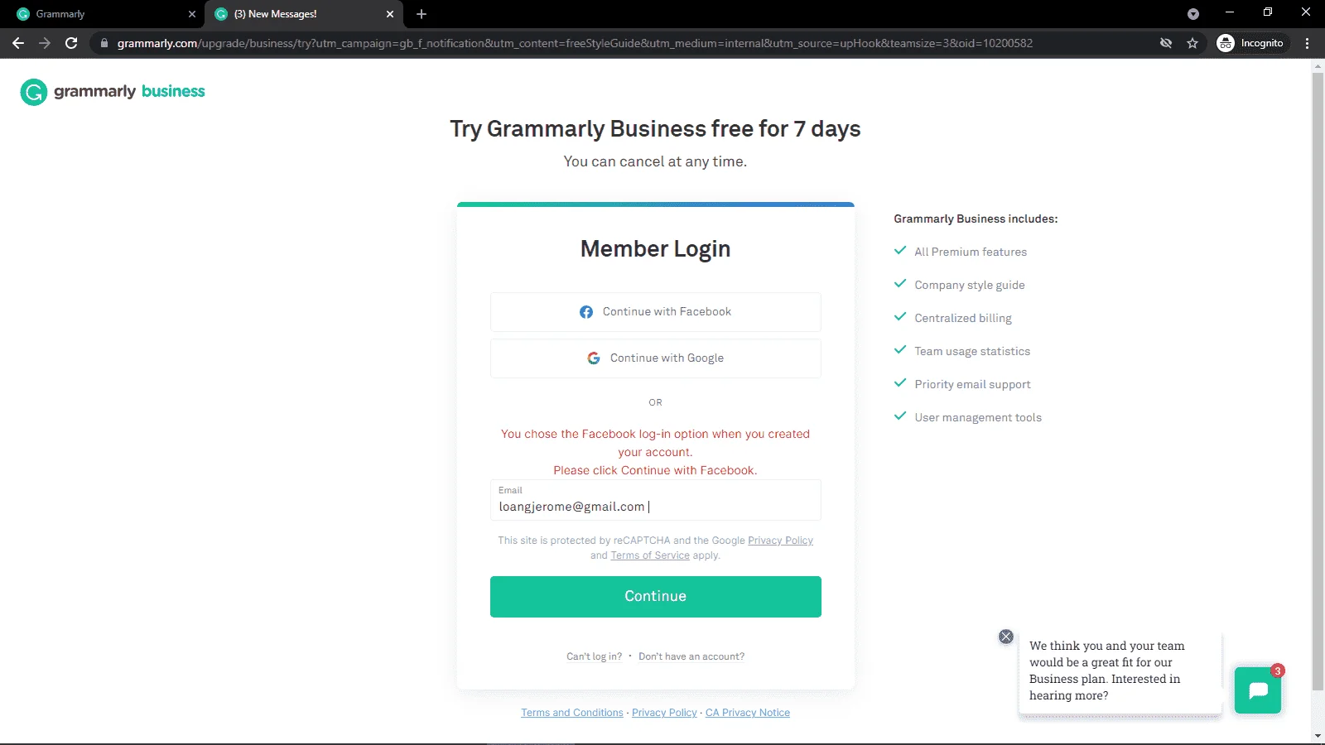Go back using the browser back arrow
The width and height of the screenshot is (1325, 745).
(18, 43)
